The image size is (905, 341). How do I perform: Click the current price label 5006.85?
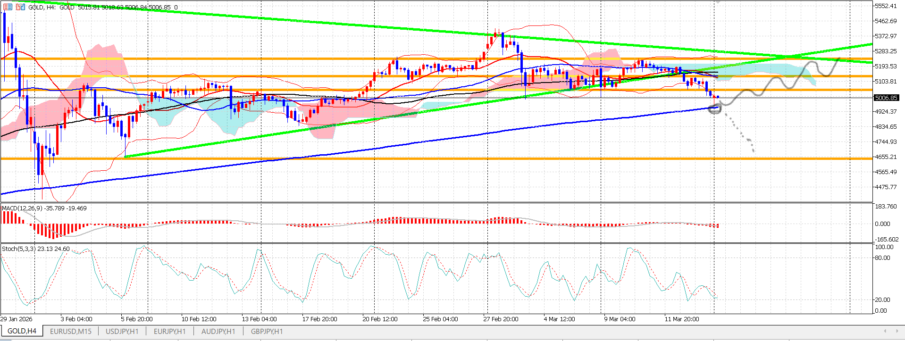(x=886, y=98)
